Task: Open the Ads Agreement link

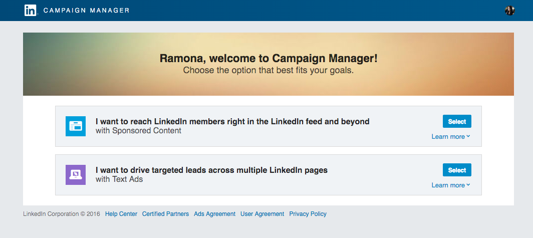Action: pos(215,214)
